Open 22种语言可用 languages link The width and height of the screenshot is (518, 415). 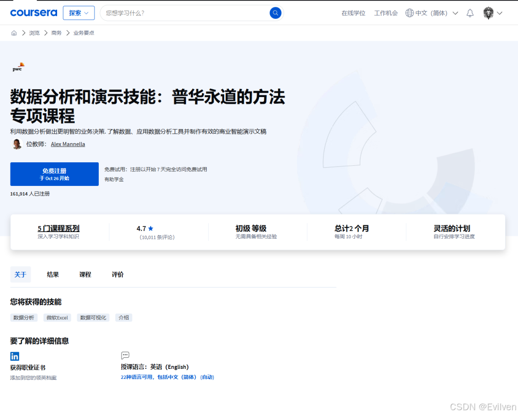(167, 377)
